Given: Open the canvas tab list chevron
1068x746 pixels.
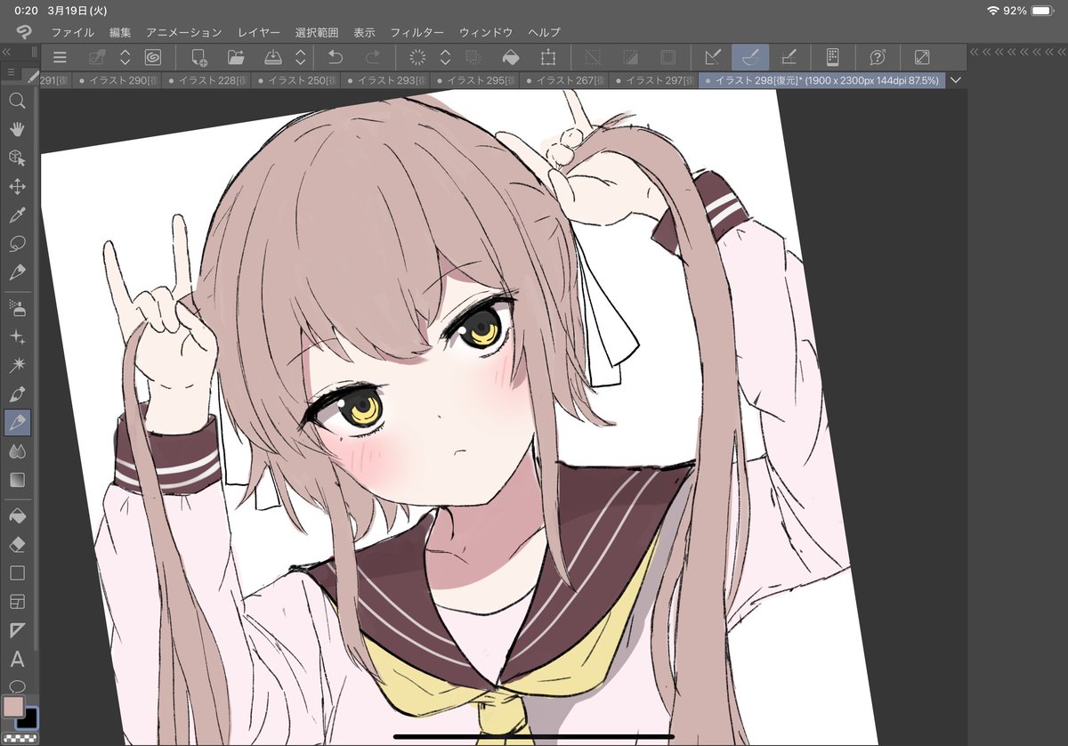Looking at the screenshot, I should tap(957, 80).
